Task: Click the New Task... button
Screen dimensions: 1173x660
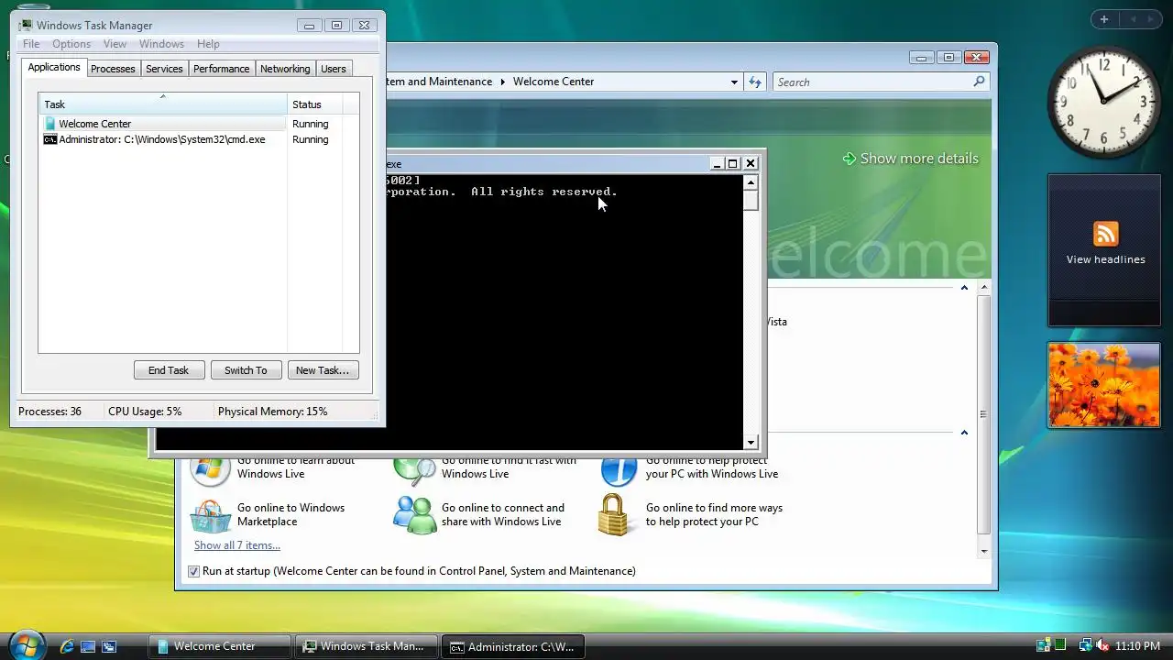Action: point(323,370)
